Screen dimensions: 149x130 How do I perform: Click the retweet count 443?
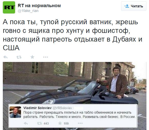click(46, 123)
